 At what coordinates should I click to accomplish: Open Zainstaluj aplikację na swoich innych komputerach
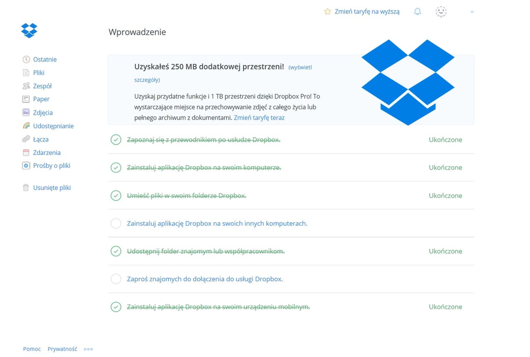[x=217, y=224]
